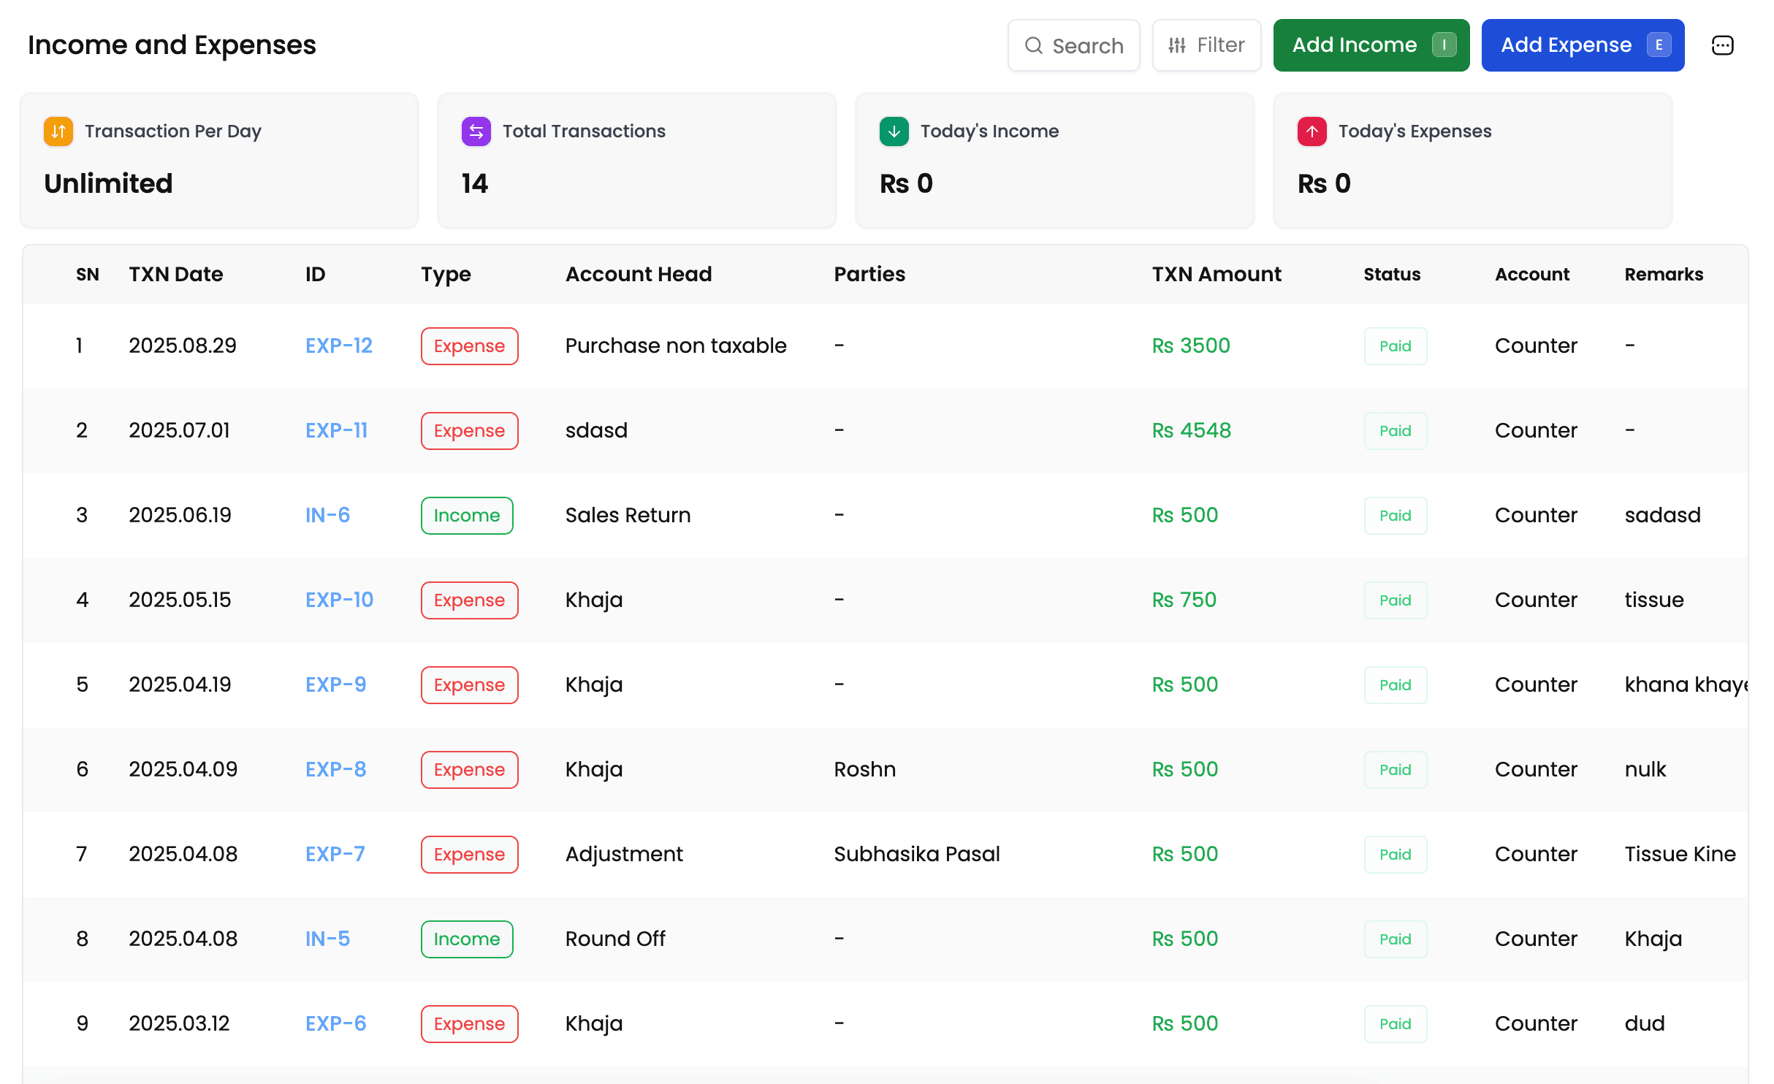Click the magnifier icon inside Search
The image size is (1774, 1084).
point(1033,45)
